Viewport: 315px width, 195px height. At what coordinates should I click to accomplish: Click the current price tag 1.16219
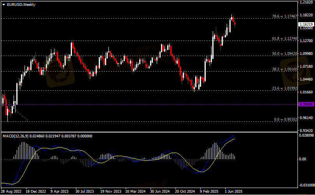pyautogui.click(x=306, y=24)
